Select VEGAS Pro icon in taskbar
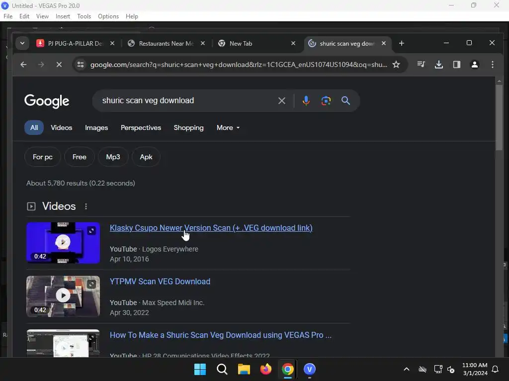 pos(310,369)
